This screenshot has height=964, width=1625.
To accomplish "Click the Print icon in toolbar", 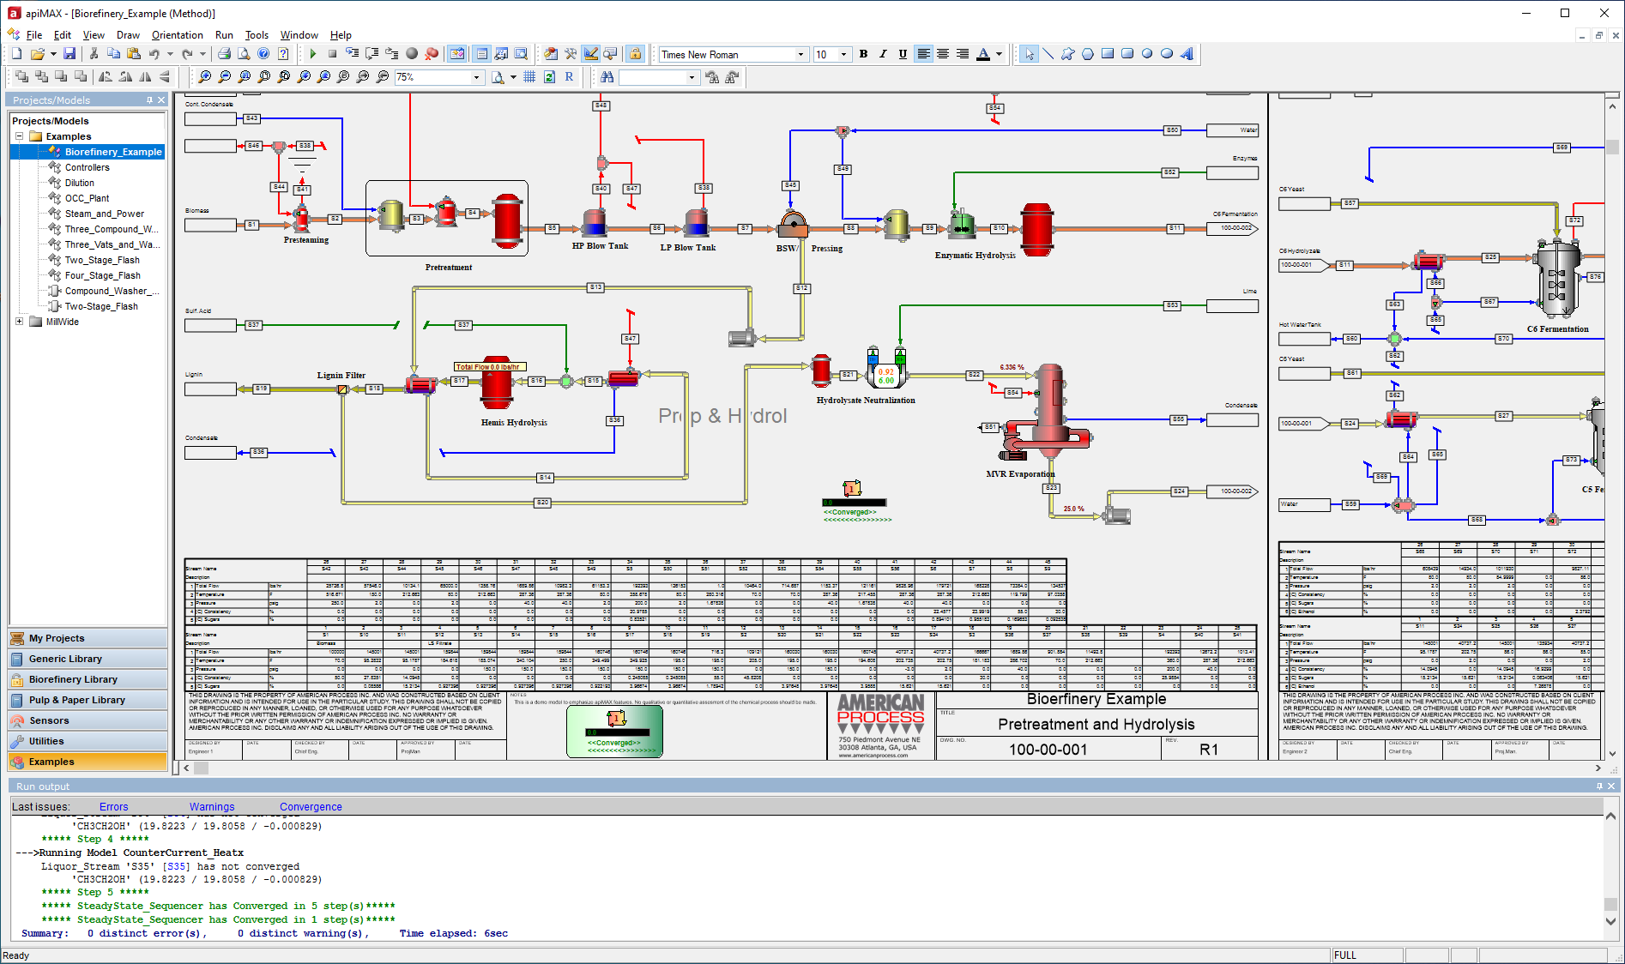I will [x=224, y=54].
